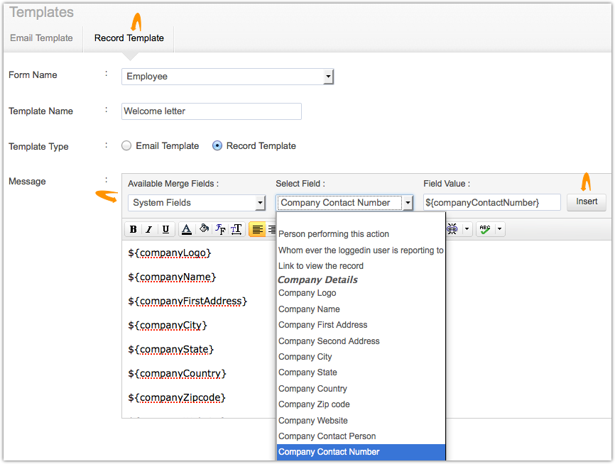The height and width of the screenshot is (464, 615).
Task: Open the font color tool
Action: click(186, 229)
